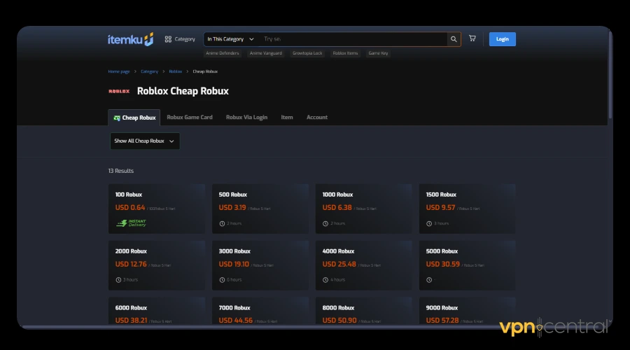Viewport: 630px width, 350px height.
Task: Click the Instant Delivery badge on 100 Robux
Action: 131,223
